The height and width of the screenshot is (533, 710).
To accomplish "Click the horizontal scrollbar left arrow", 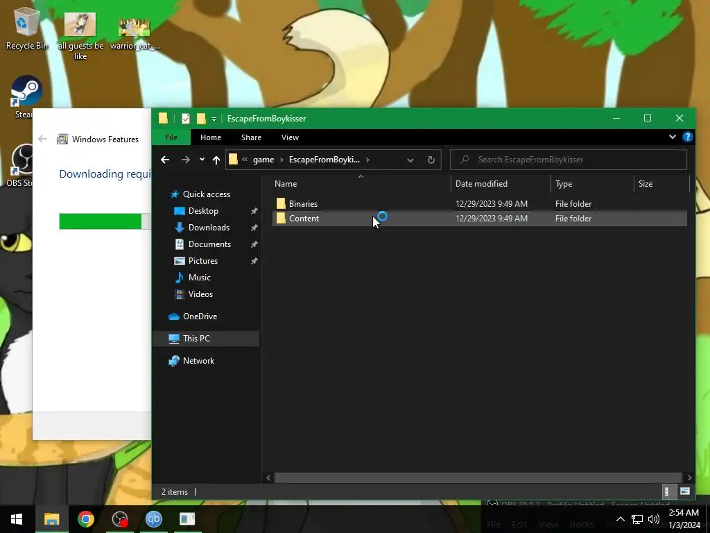I will (x=268, y=477).
